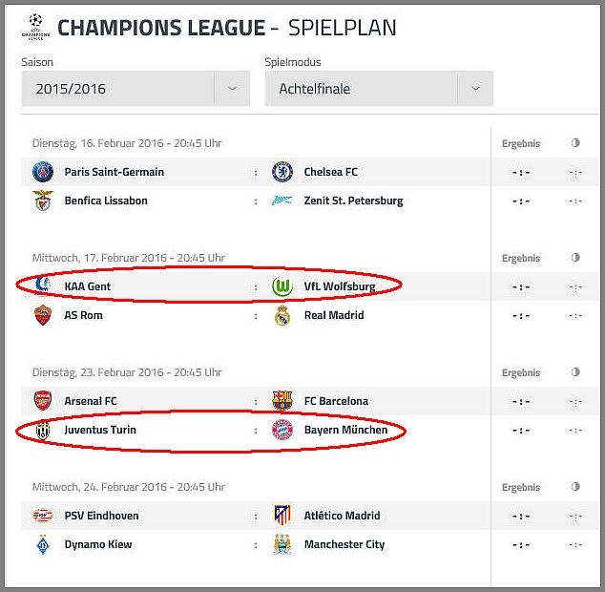This screenshot has width=605, height=592.
Task: Open the Saison 2015/2016 dropdown
Action: point(136,89)
